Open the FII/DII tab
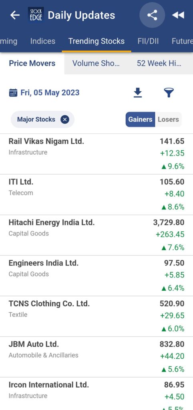 148,41
